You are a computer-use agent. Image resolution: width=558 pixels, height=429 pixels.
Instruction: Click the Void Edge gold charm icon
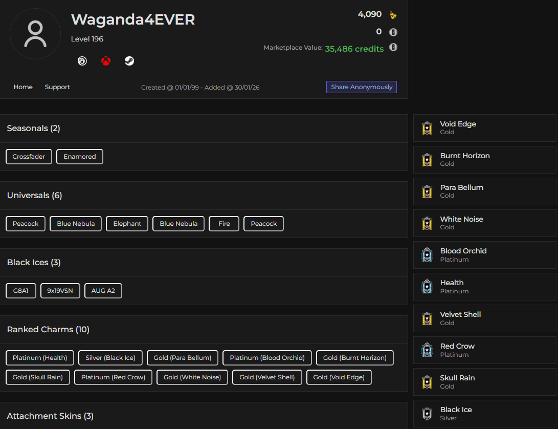[x=427, y=128]
